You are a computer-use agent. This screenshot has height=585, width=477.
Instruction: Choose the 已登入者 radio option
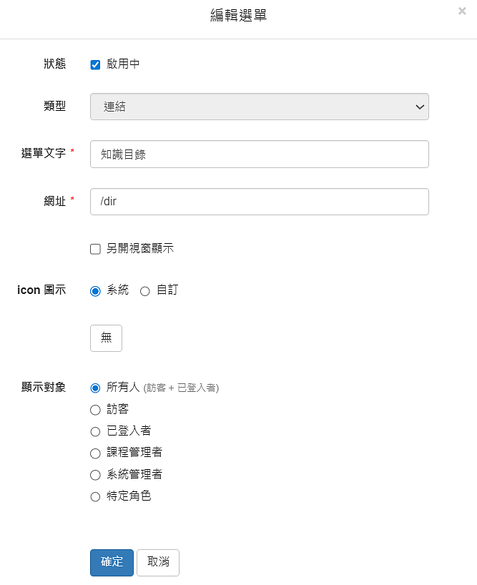point(95,431)
